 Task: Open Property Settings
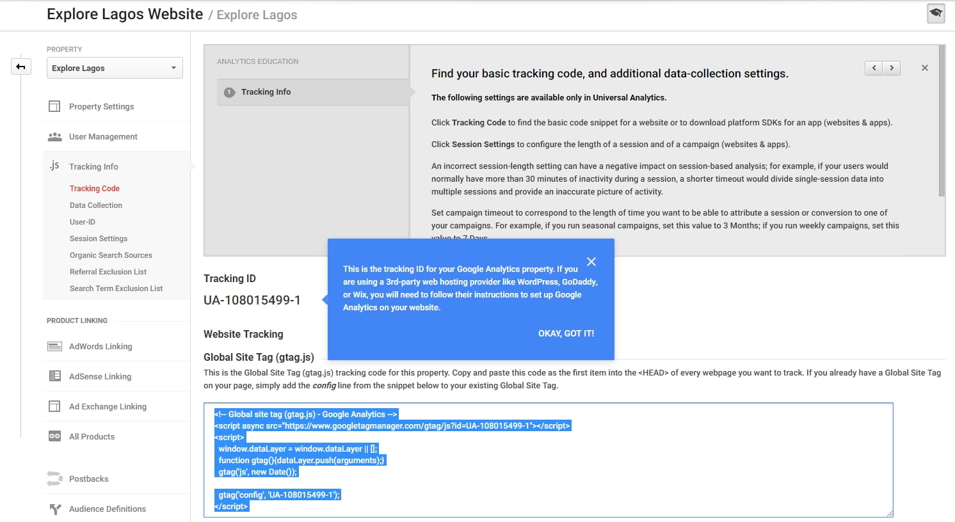[x=101, y=106]
